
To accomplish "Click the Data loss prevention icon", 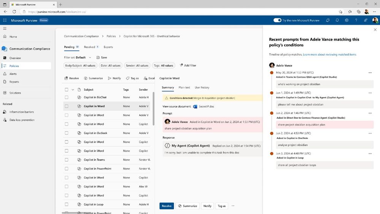I will pos(5,120).
